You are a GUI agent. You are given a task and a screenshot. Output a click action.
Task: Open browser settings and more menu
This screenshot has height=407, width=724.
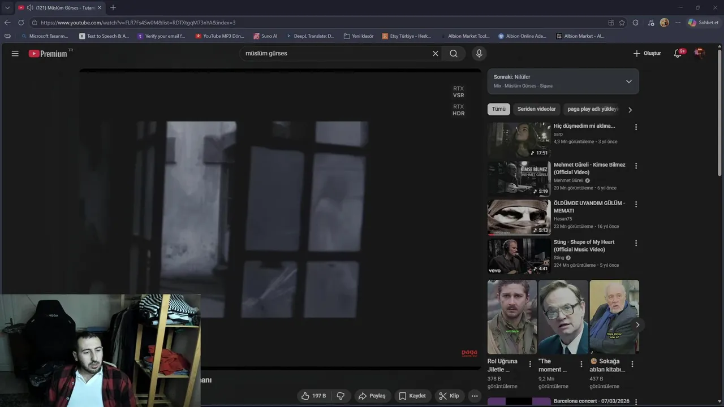678,23
